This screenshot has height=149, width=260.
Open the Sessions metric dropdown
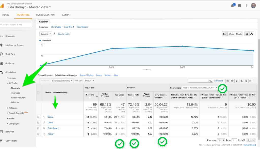(46, 34)
